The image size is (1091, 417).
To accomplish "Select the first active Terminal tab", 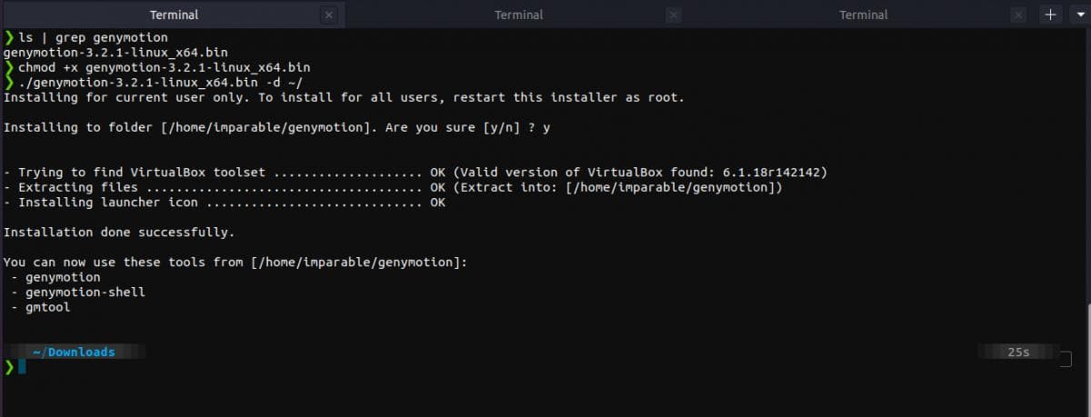I will 173,15.
